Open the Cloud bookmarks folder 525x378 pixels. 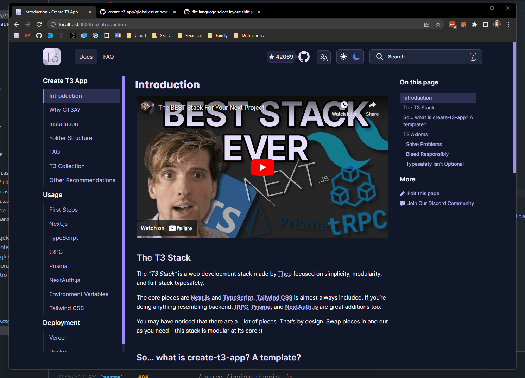tap(136, 36)
